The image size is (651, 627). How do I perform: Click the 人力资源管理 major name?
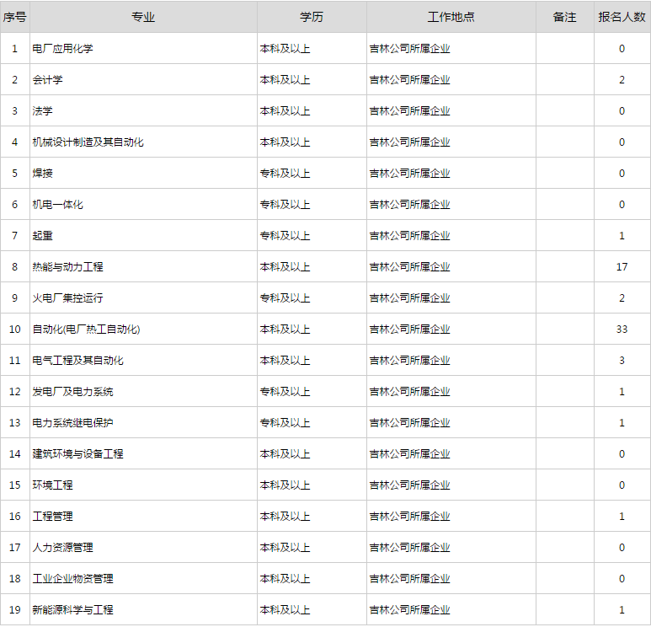(x=62, y=548)
